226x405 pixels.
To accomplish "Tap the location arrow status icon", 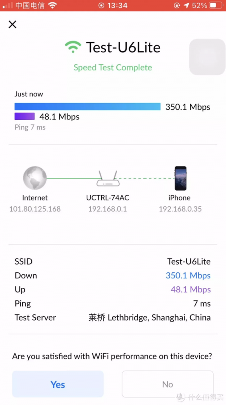I will (x=186, y=6).
